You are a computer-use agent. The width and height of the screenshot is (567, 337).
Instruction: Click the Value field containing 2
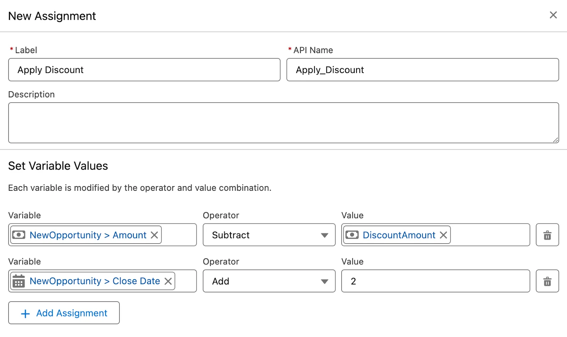click(436, 281)
